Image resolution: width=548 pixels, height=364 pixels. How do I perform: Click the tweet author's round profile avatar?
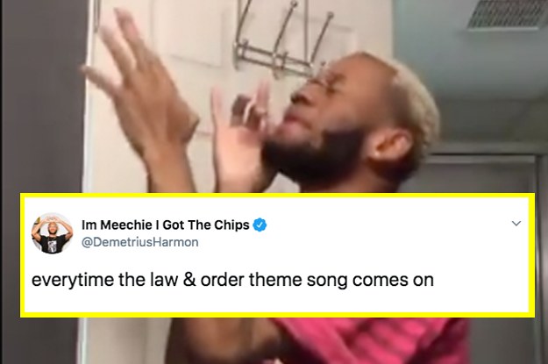tap(52, 233)
